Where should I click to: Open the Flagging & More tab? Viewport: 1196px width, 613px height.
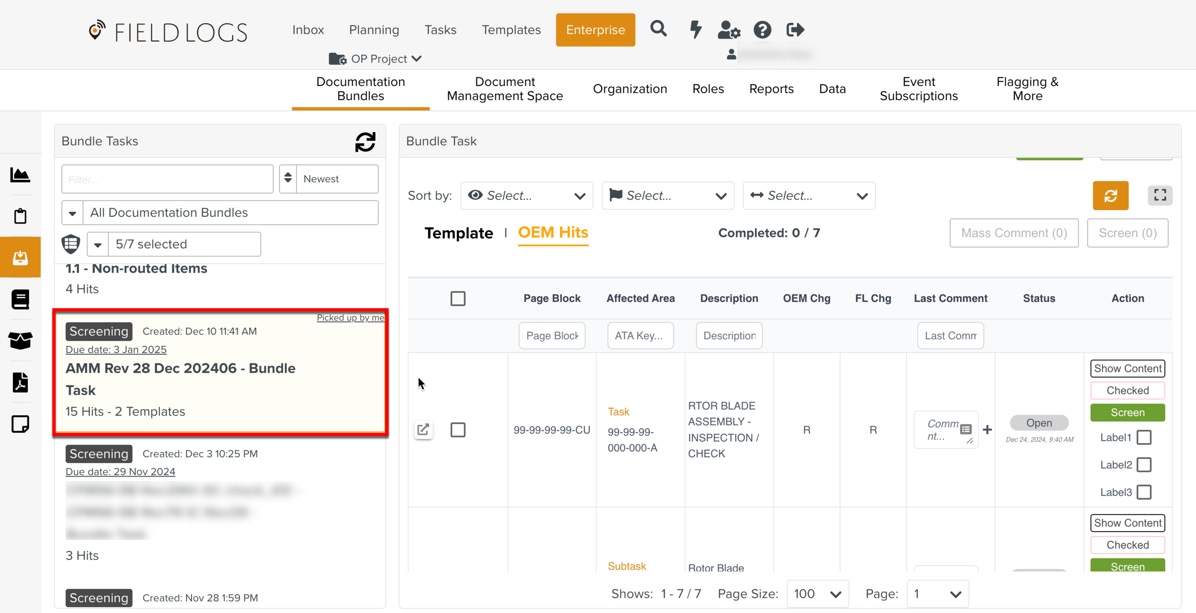click(1027, 89)
